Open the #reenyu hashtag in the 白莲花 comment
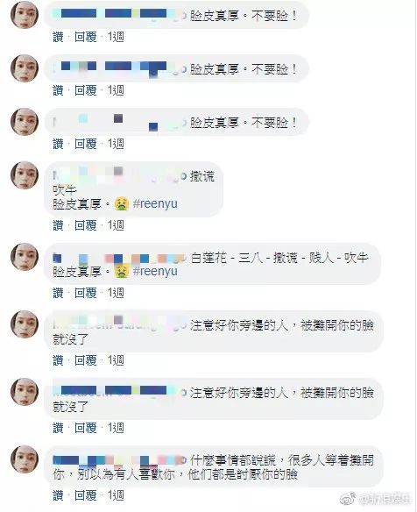Viewport: 417px width, 512px height. [155, 271]
